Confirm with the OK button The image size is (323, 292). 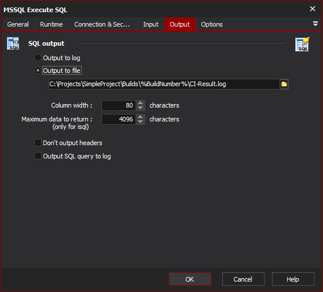190,279
